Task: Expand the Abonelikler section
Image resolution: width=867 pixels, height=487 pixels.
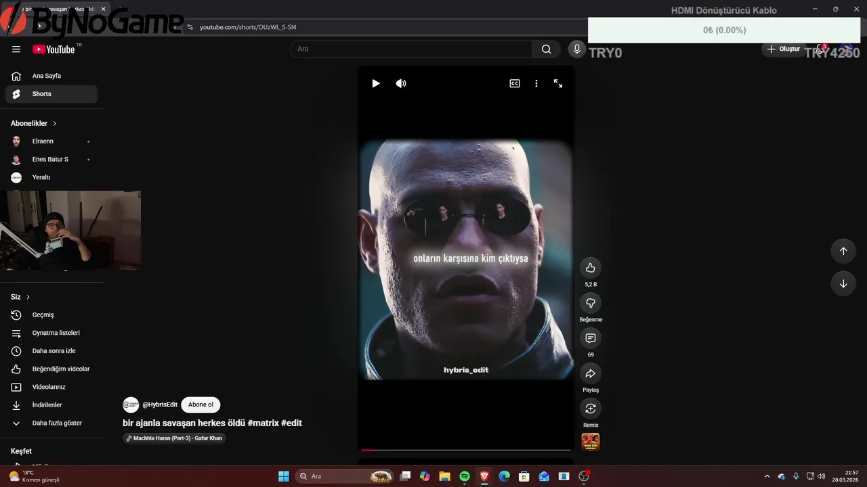Action: click(34, 123)
